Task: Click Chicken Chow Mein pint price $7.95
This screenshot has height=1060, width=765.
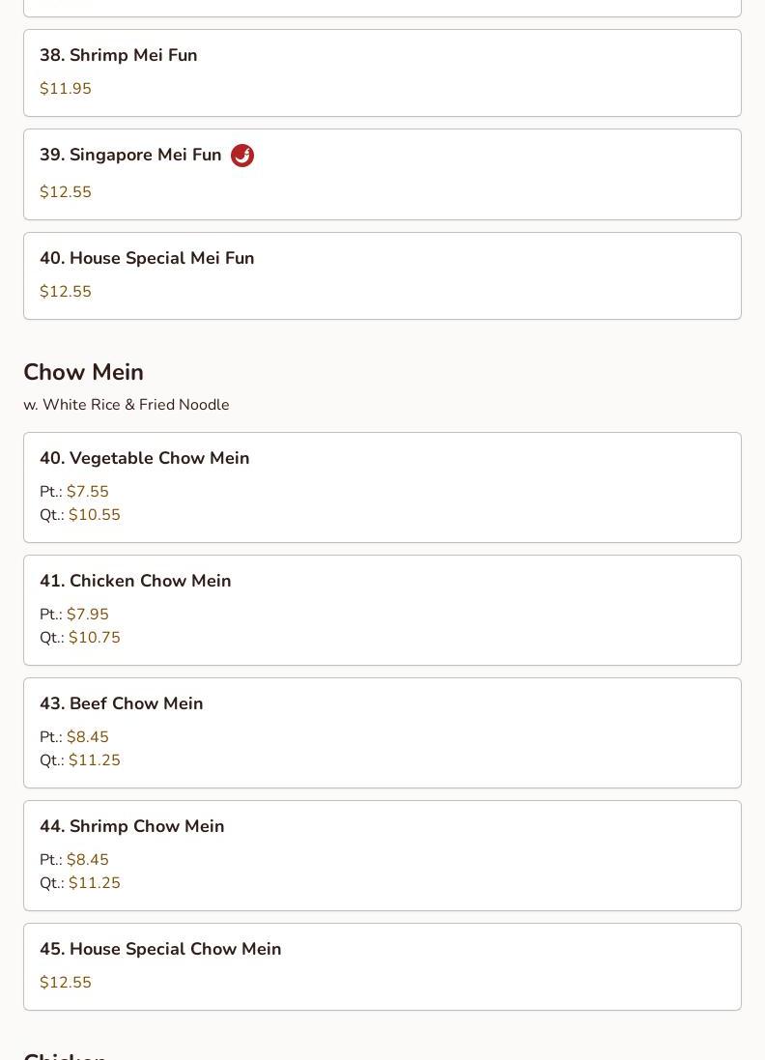Action: point(88,615)
